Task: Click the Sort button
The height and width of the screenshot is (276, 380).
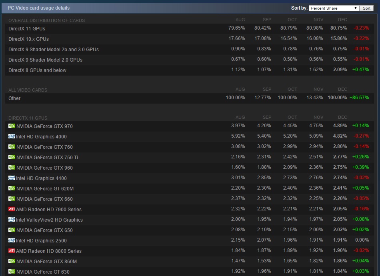Action: [x=366, y=8]
